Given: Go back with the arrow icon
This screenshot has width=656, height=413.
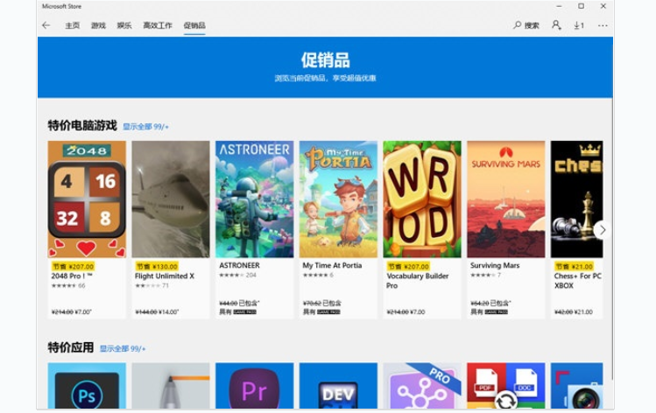Looking at the screenshot, I should (x=46, y=25).
